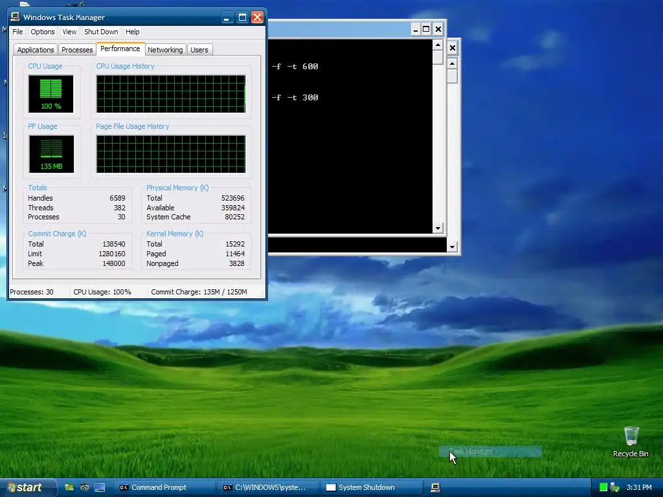
Task: Open the File menu in Task Manager
Action: (17, 32)
